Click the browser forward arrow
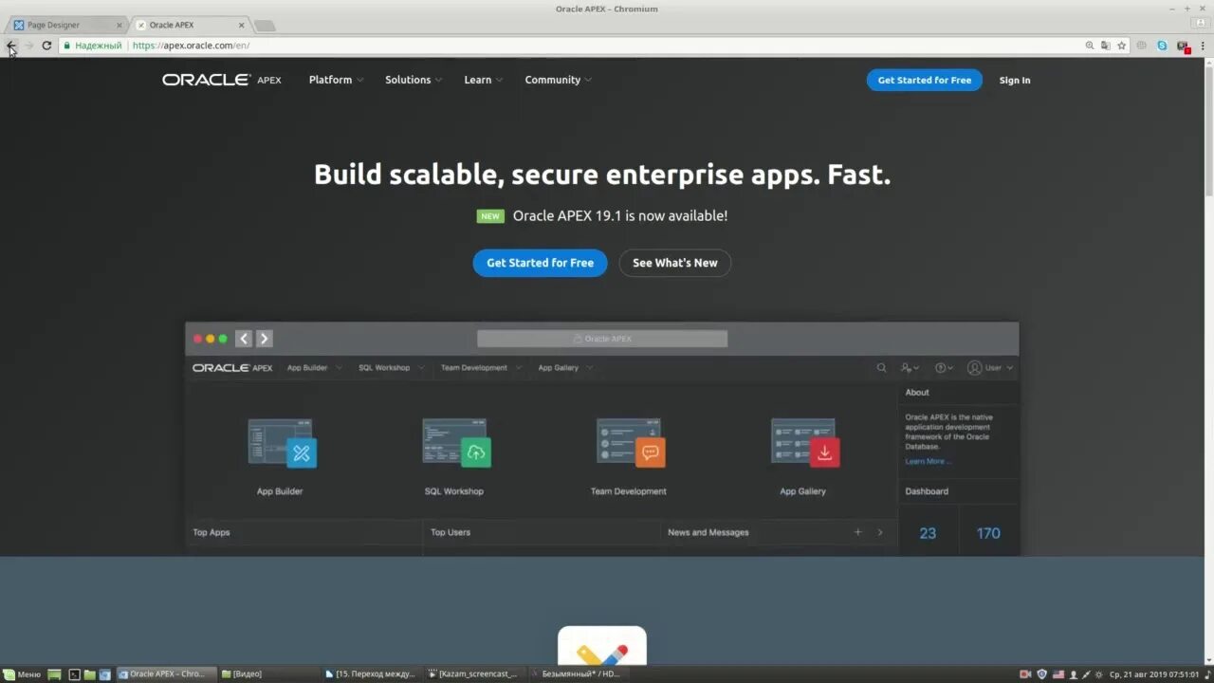This screenshot has width=1214, height=683. point(28,45)
